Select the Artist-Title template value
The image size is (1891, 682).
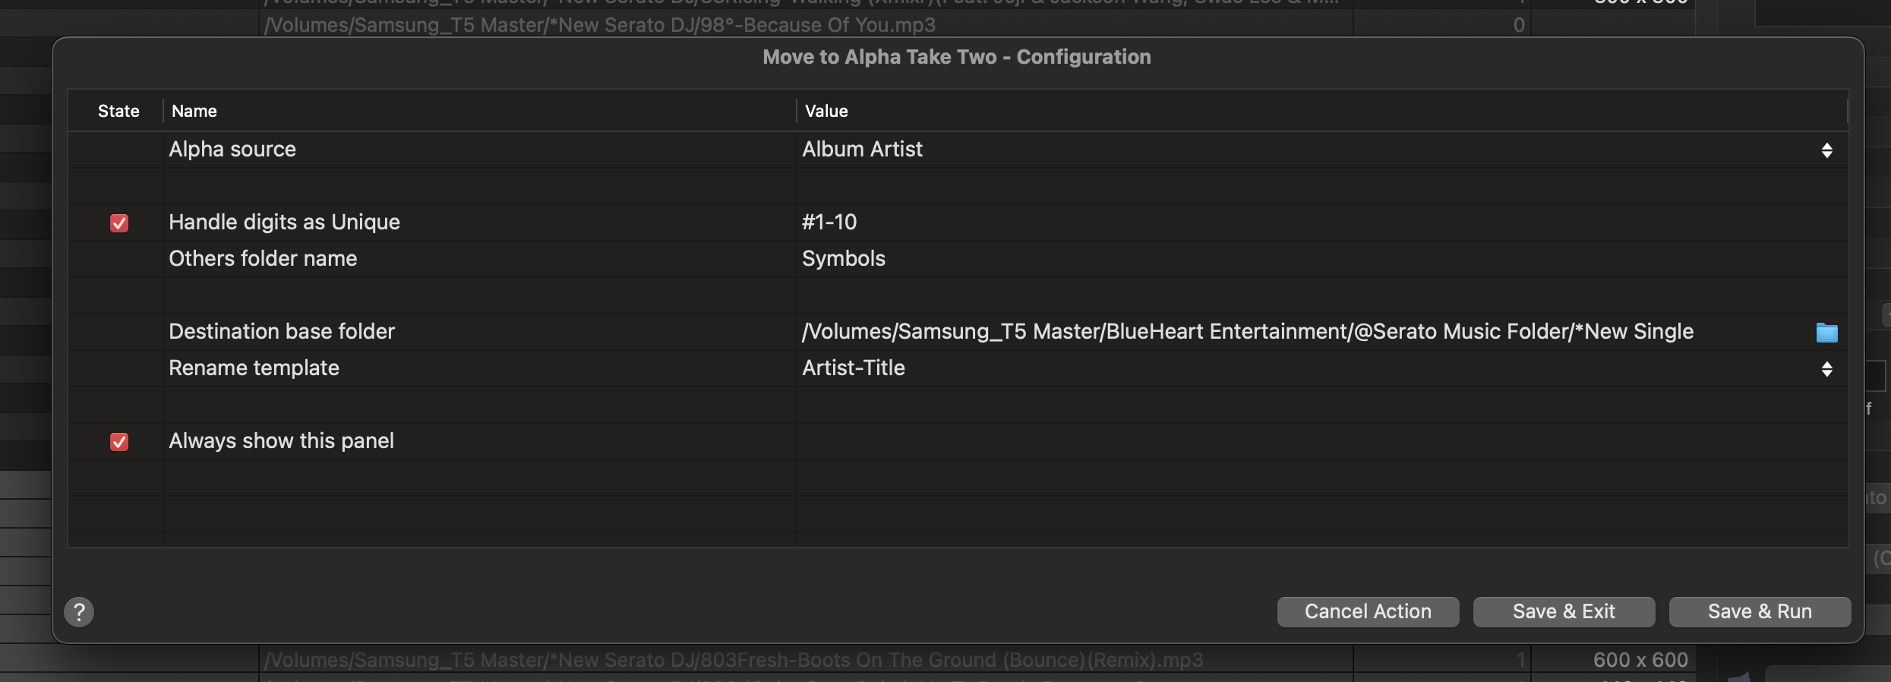(854, 368)
